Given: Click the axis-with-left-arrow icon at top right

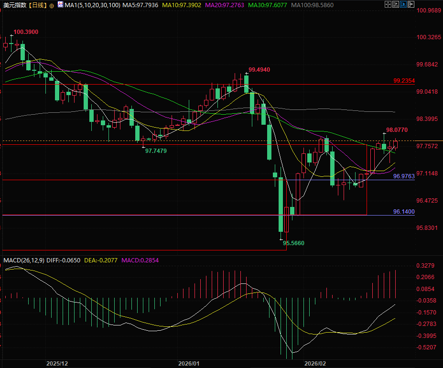Looking at the screenshot, I should pyautogui.click(x=396, y=4).
